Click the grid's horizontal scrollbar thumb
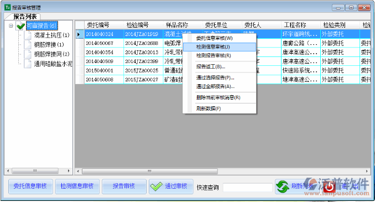This screenshot has height=202, width=375. point(150,172)
